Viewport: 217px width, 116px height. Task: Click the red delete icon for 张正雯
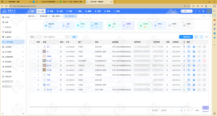204,61
